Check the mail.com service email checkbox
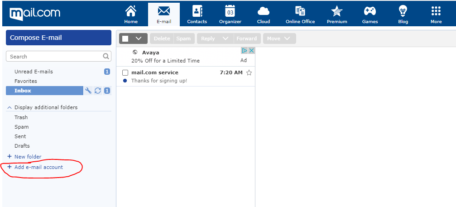Viewport: 456px width, 207px height. click(125, 72)
